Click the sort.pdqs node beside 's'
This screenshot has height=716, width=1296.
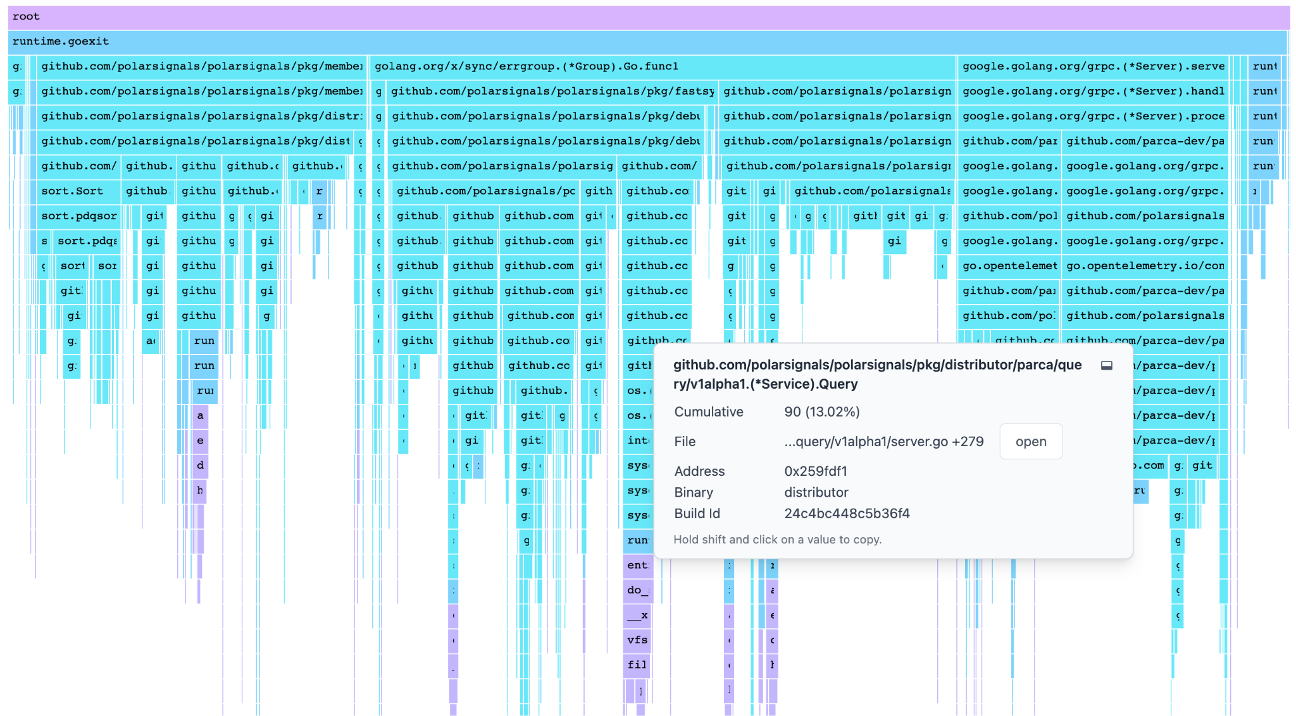coord(87,241)
